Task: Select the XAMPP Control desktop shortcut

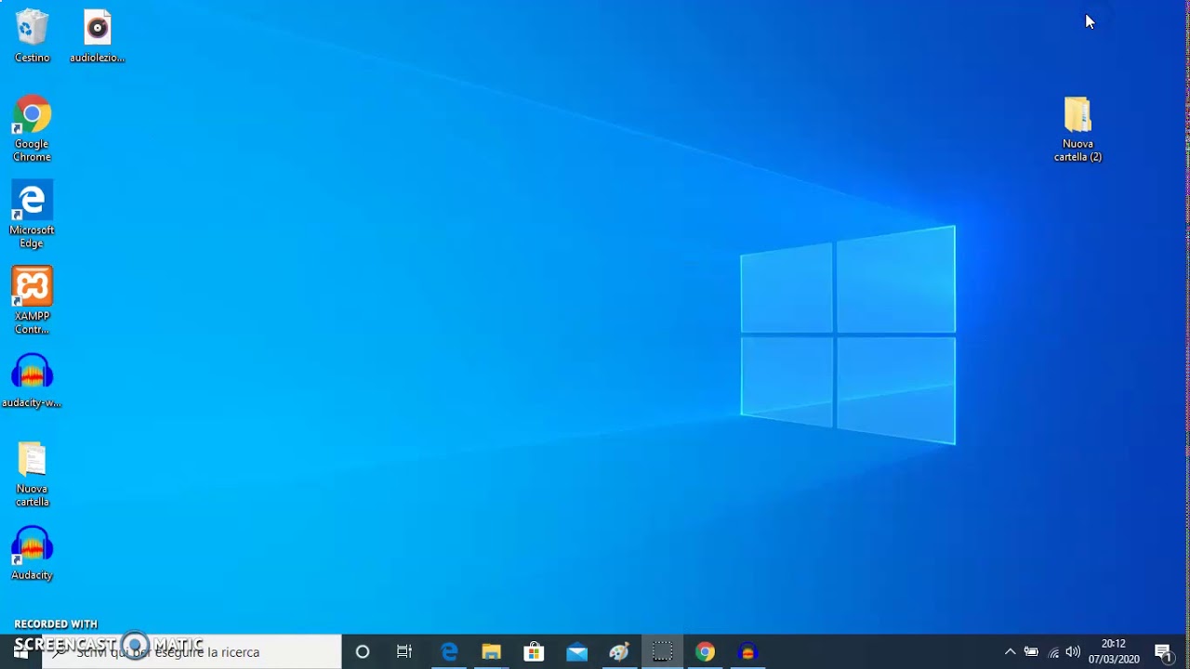Action: (x=32, y=301)
